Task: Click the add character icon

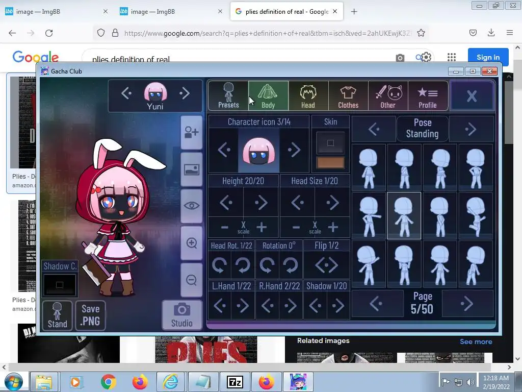Action: [192, 132]
